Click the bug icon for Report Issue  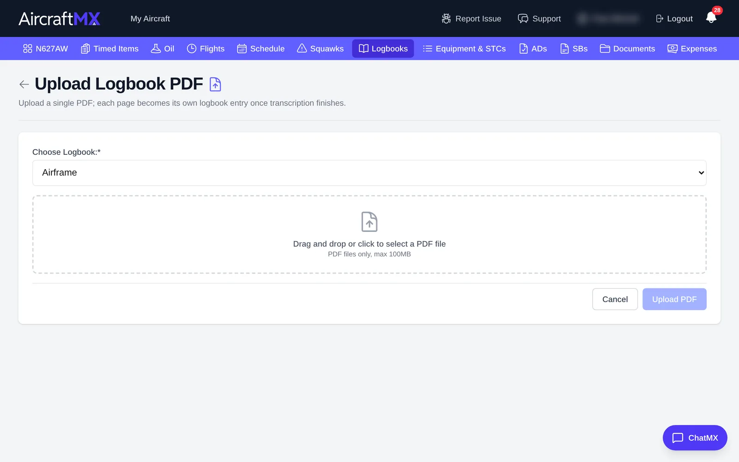pyautogui.click(x=446, y=18)
